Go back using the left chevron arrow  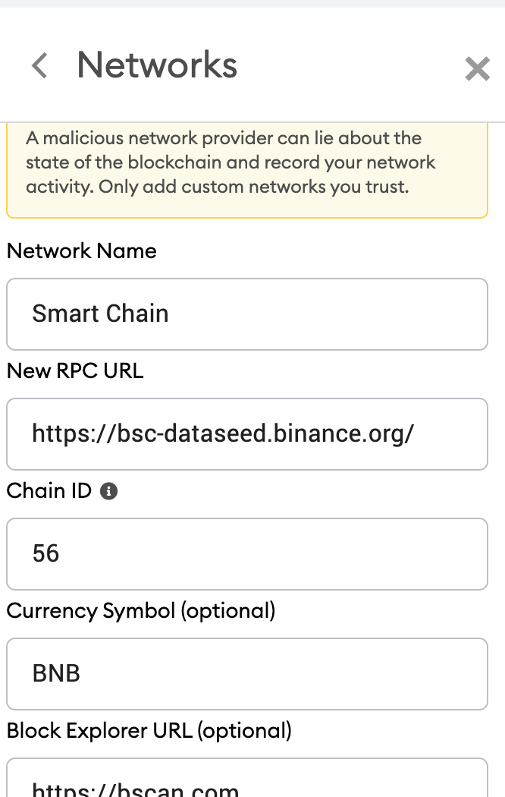click(x=39, y=65)
